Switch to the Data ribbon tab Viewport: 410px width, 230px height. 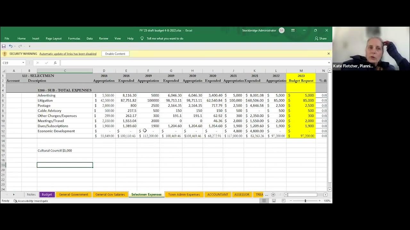coord(90,38)
